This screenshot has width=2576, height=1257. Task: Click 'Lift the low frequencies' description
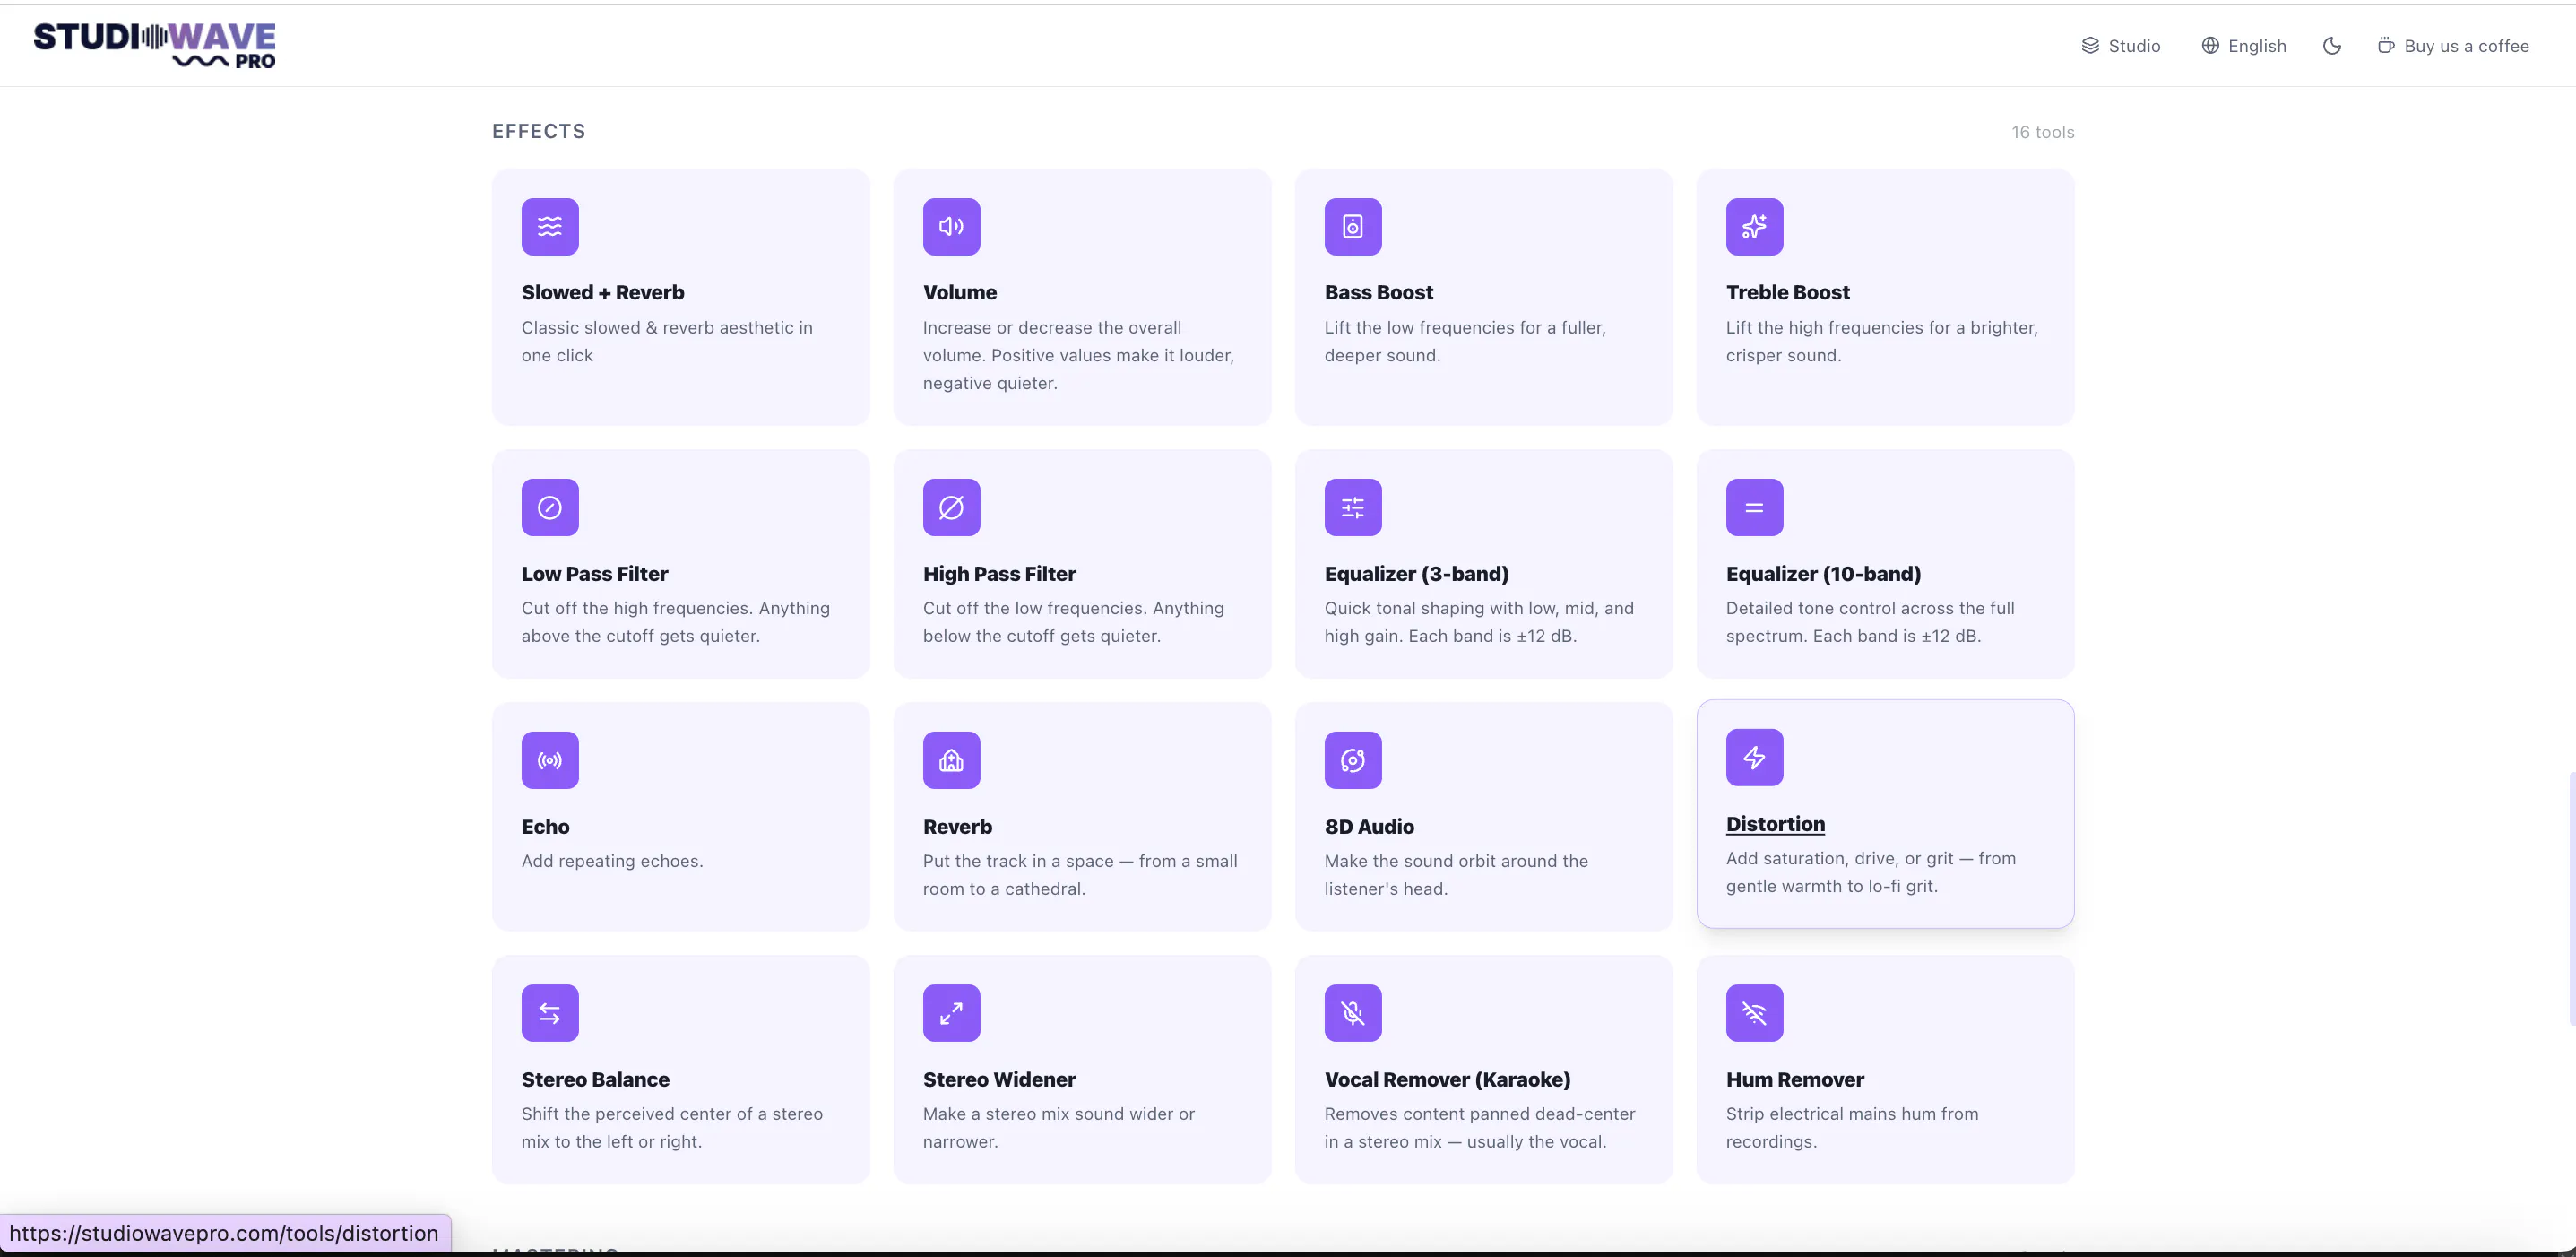coord(1465,342)
